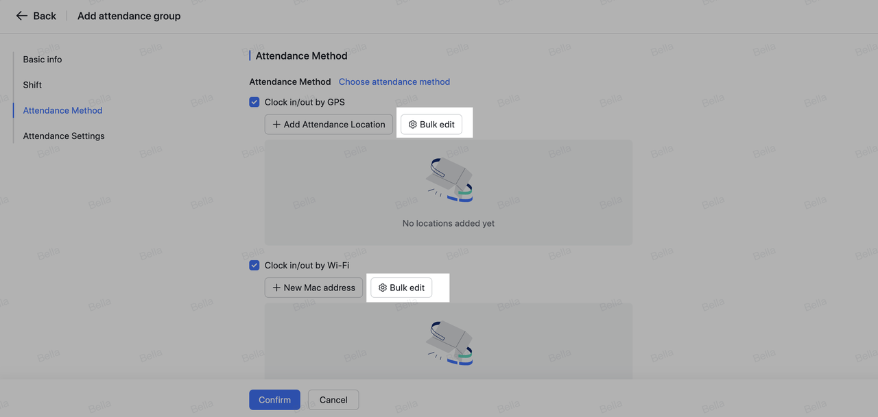Click the empty locations illustration under GPS
The height and width of the screenshot is (417, 878).
point(449,180)
